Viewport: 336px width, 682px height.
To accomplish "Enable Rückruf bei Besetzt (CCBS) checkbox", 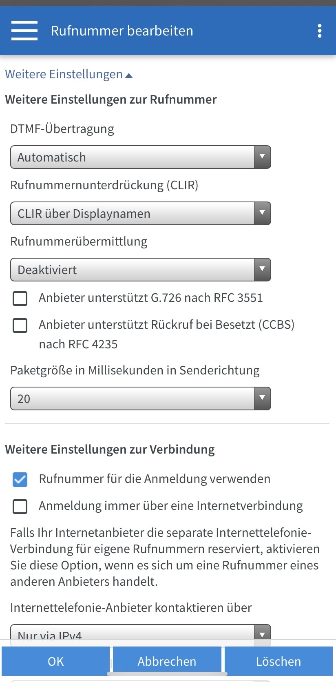I will [20, 325].
